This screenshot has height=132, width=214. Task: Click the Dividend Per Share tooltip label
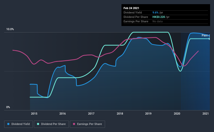coord(136,17)
